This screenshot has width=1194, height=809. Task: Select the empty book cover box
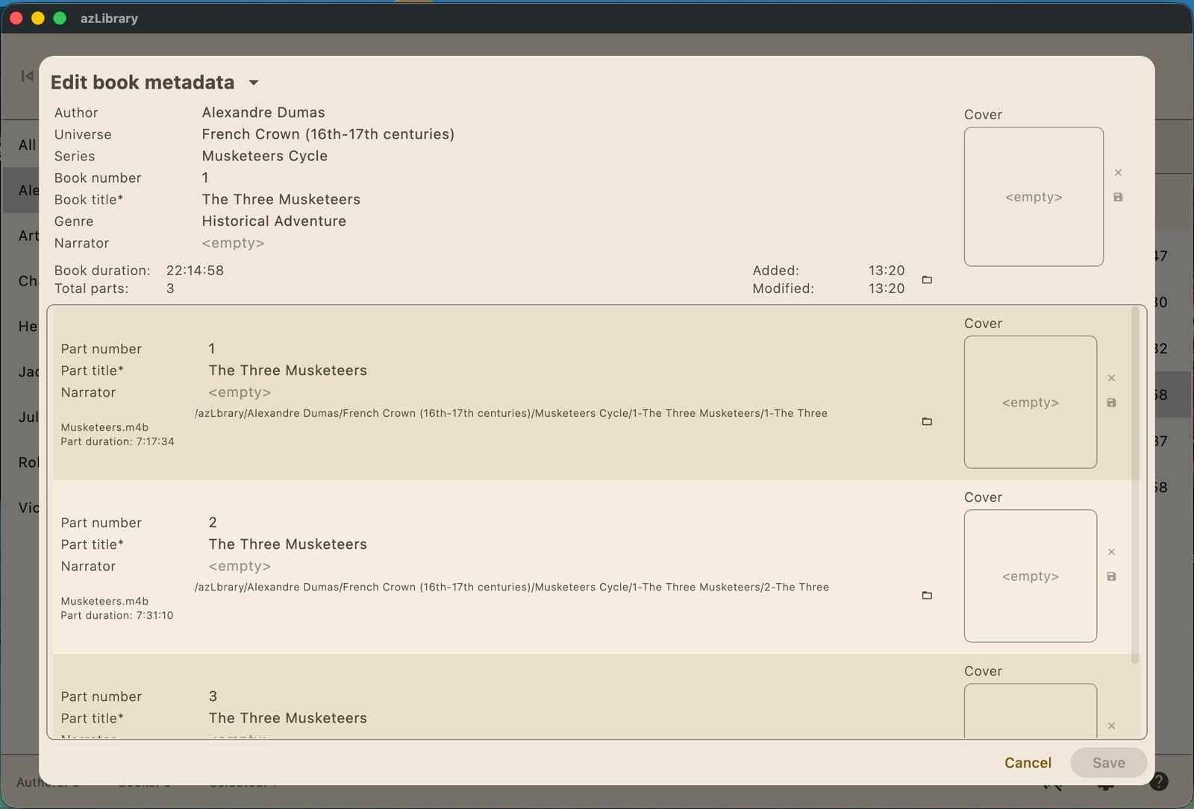tap(1034, 197)
